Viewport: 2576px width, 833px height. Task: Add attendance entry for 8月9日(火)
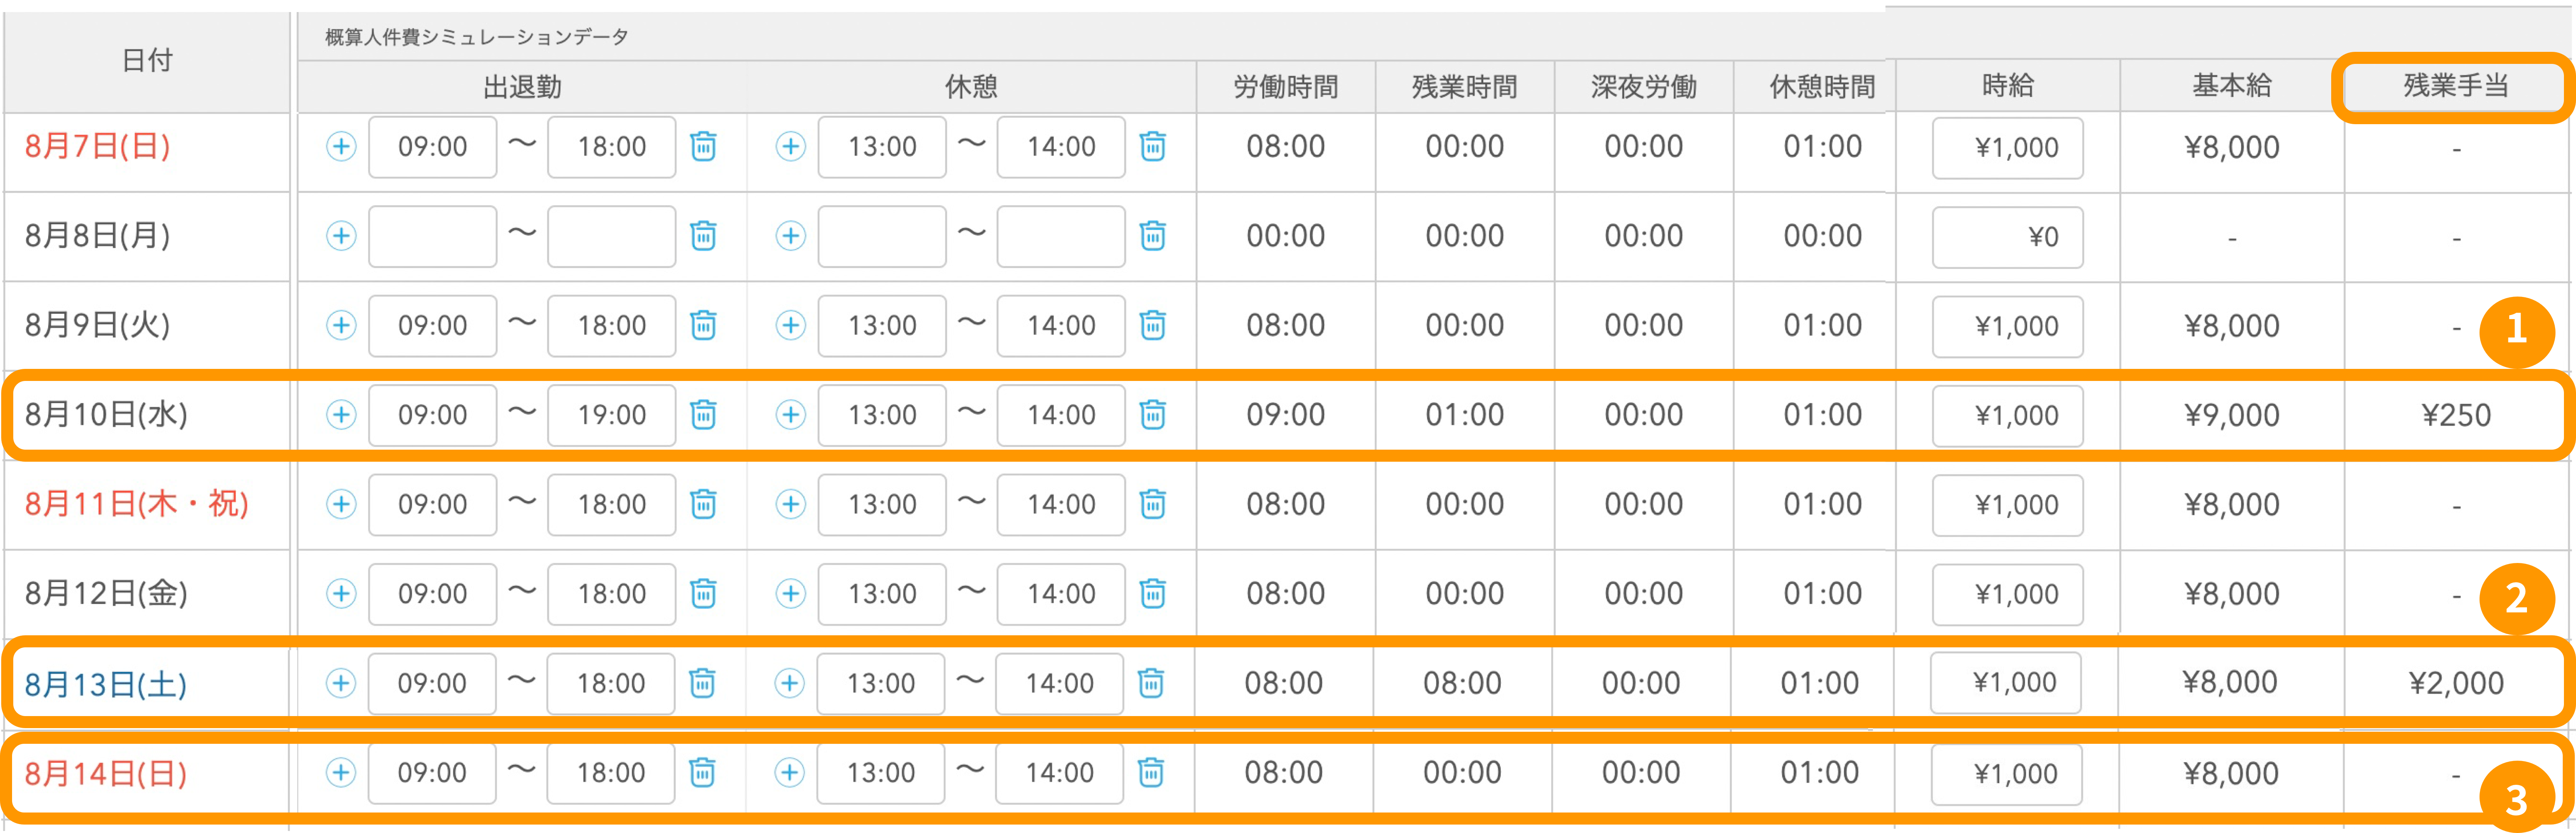(341, 326)
